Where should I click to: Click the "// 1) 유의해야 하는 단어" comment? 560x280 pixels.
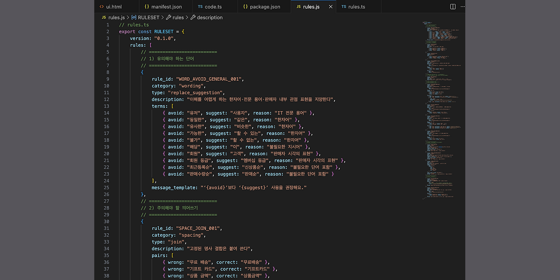point(167,59)
